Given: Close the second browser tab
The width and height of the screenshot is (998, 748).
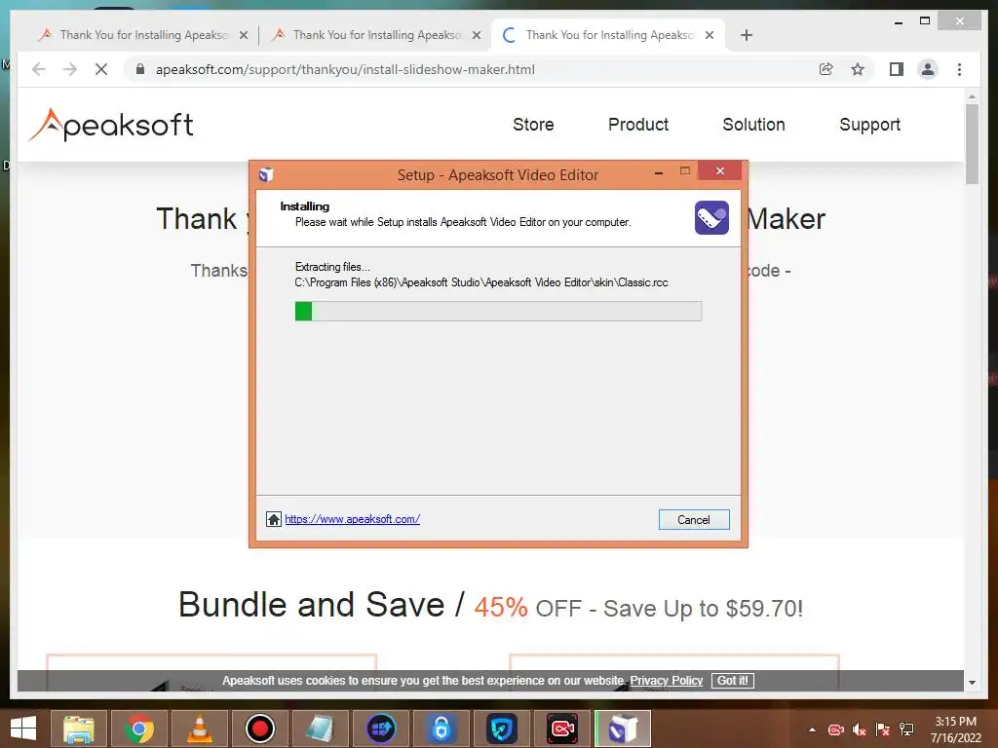Looking at the screenshot, I should (476, 35).
